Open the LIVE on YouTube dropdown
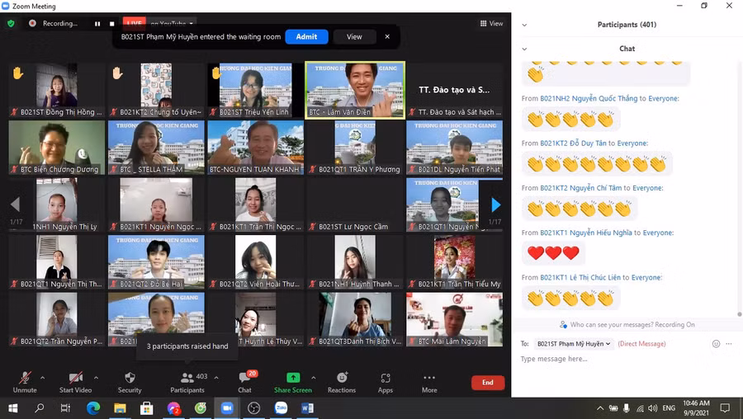 point(172,23)
